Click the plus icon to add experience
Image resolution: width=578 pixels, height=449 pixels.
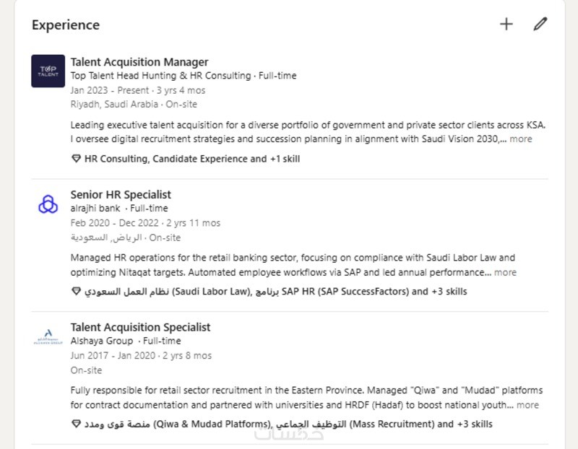(506, 25)
